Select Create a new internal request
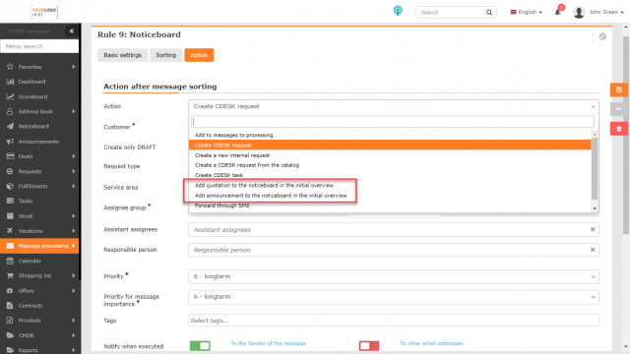Screen dimensions: 630x354 (x=390, y=155)
